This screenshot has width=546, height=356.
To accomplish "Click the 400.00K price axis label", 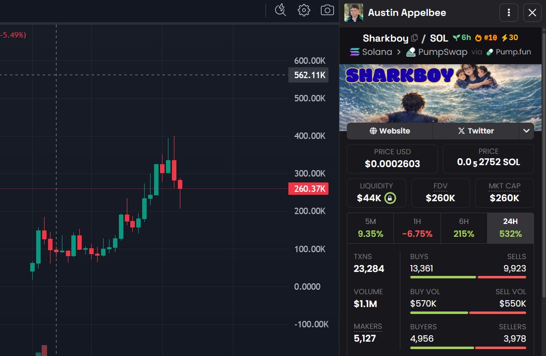I will [x=310, y=135].
